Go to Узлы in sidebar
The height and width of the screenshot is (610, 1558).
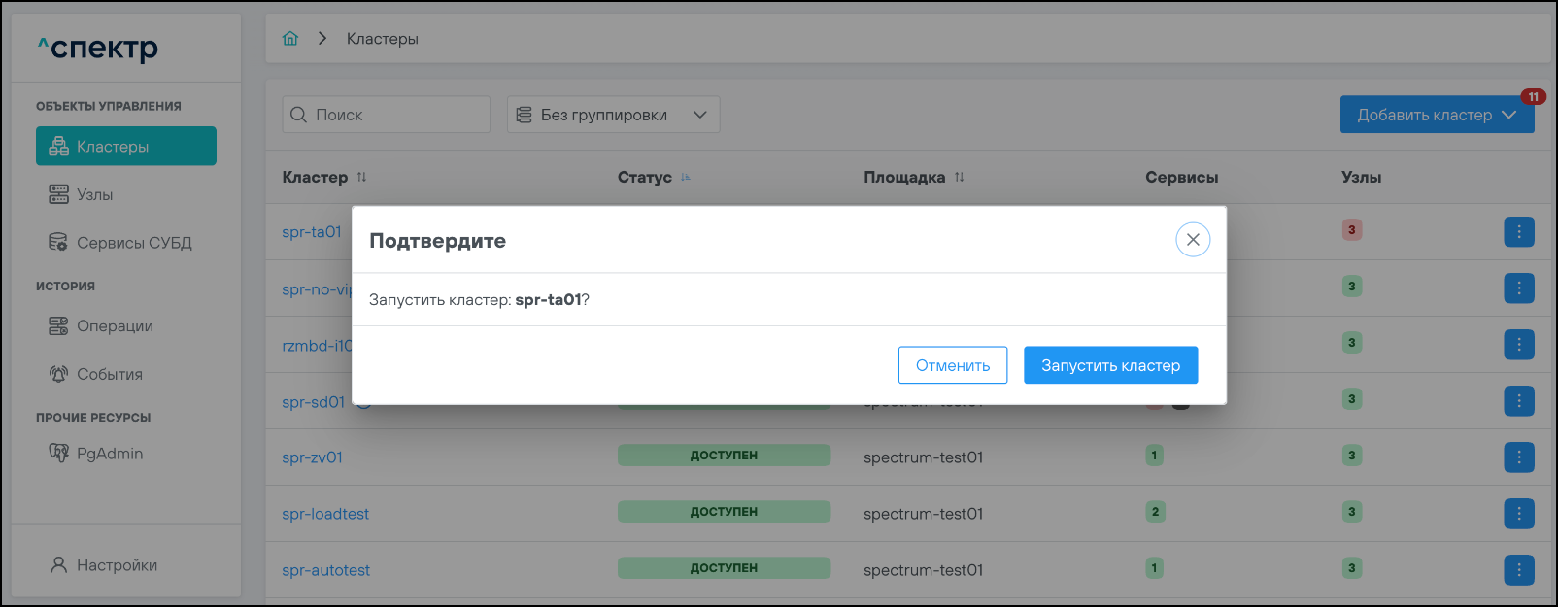click(95, 195)
